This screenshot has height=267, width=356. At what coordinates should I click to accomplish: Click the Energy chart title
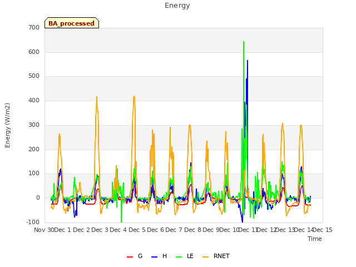click(177, 6)
